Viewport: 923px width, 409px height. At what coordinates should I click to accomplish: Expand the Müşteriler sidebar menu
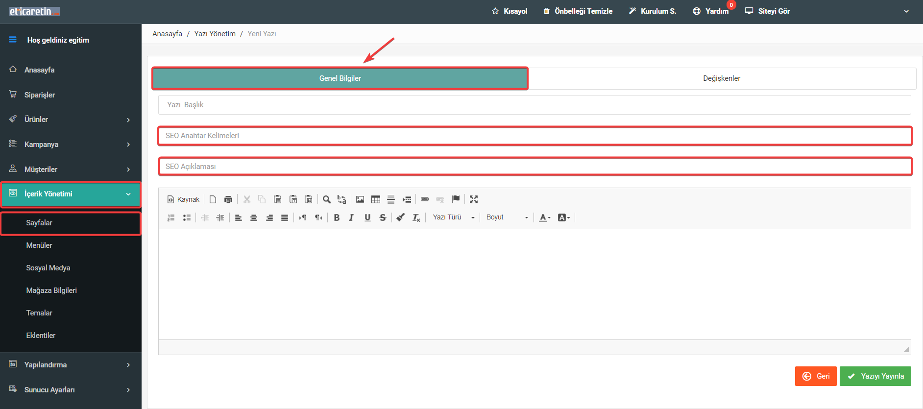pos(71,169)
